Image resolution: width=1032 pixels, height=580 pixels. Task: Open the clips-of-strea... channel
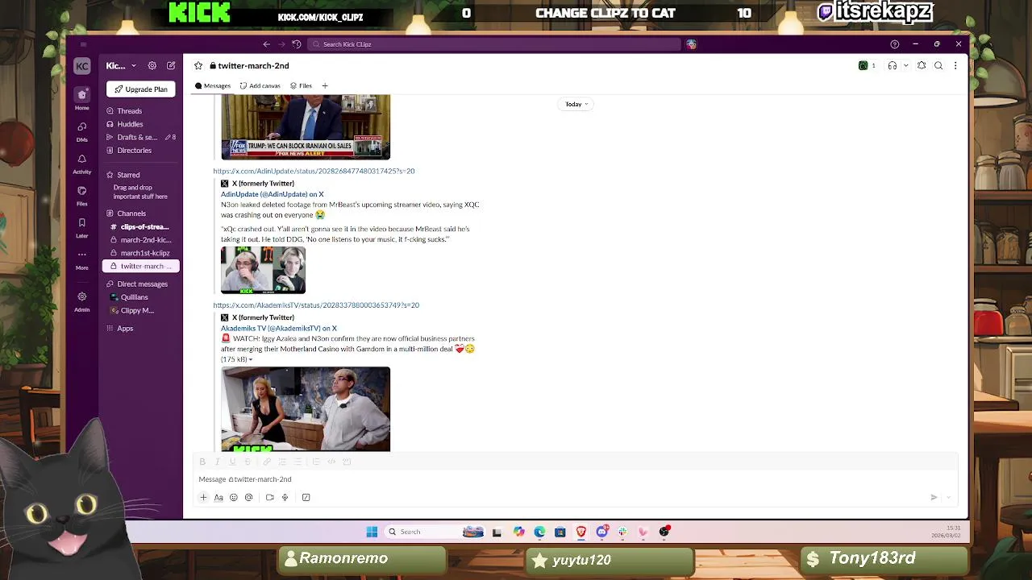point(141,227)
